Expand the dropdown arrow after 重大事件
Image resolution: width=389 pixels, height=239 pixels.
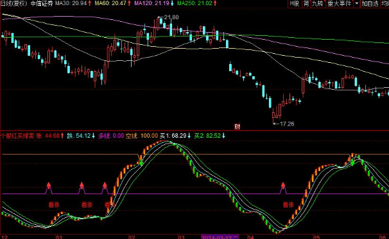[x=357, y=3]
